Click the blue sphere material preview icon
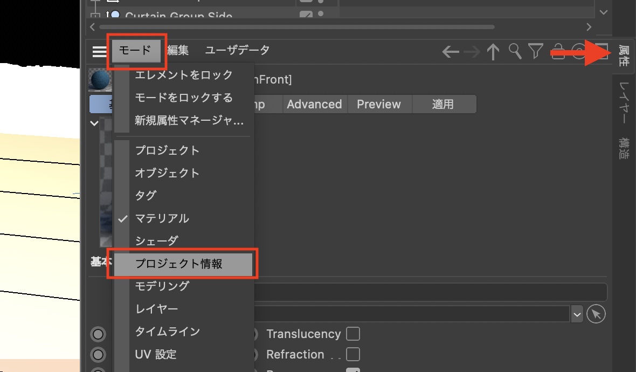636x372 pixels. (x=99, y=81)
